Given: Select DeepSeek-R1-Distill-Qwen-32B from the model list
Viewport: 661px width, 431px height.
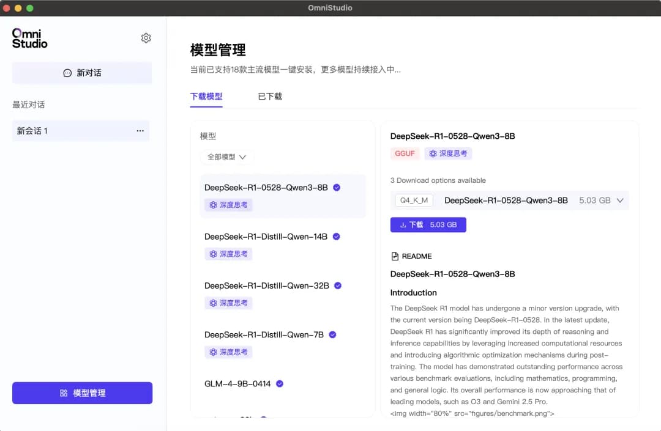Looking at the screenshot, I should click(267, 285).
